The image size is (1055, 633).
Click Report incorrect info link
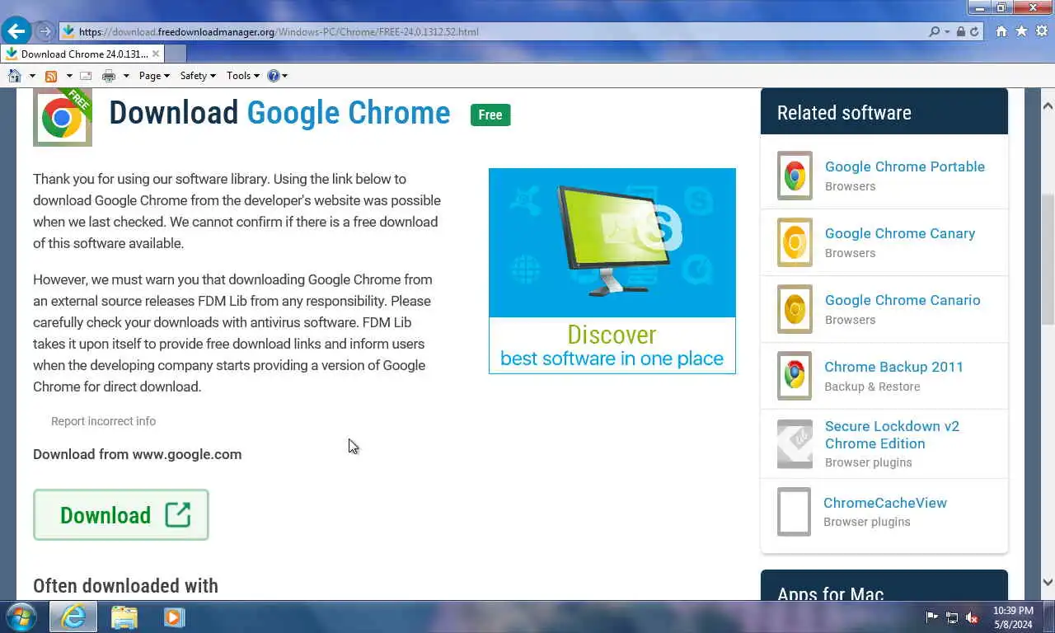pos(103,421)
